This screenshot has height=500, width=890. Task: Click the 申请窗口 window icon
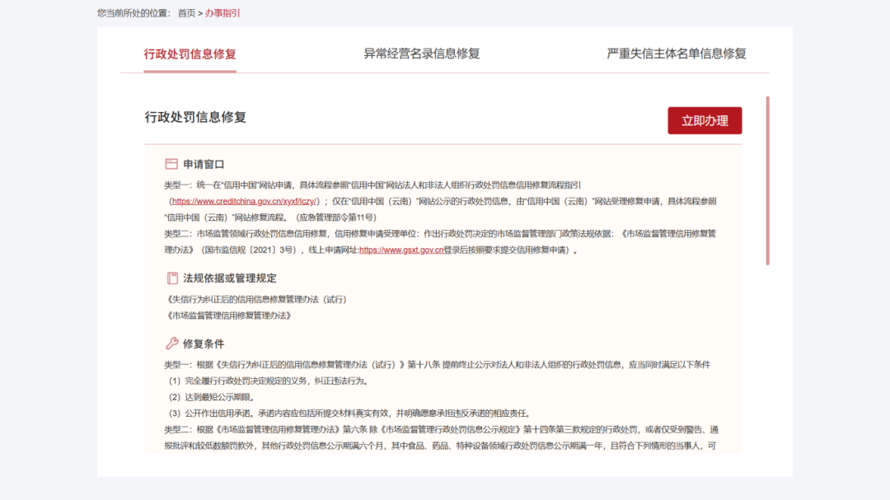[x=171, y=164]
